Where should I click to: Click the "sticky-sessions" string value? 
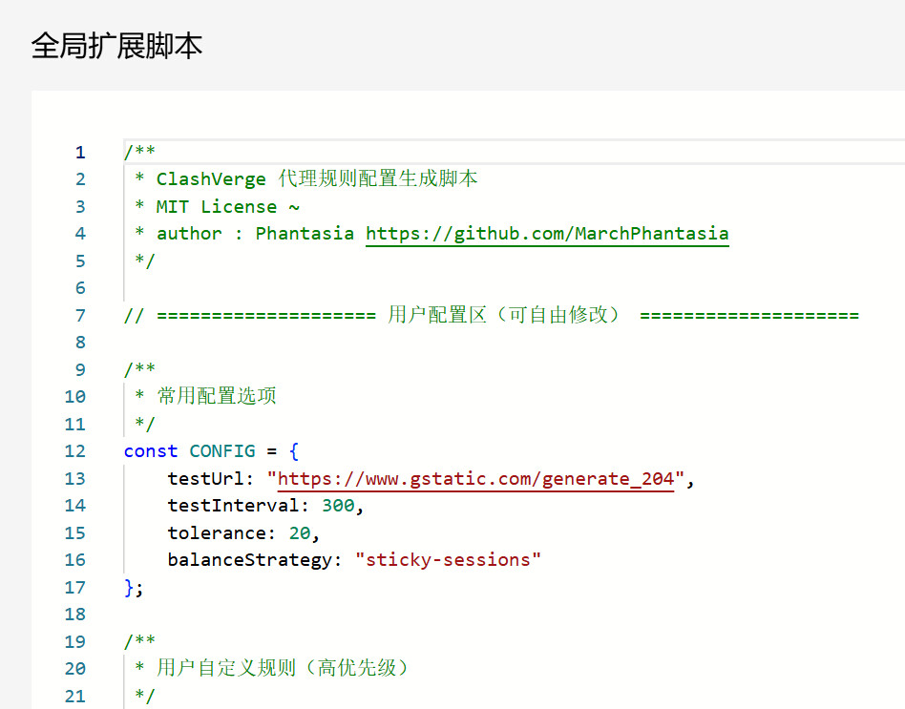click(x=447, y=560)
